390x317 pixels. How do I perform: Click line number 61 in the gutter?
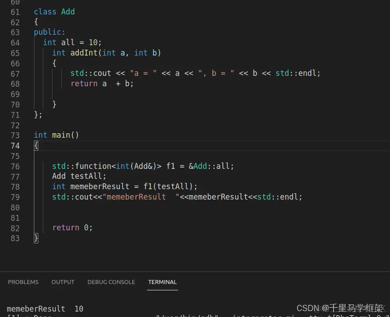coord(15,12)
